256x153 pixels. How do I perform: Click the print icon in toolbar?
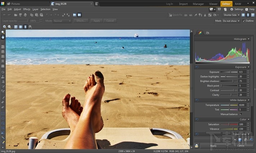[x=25, y=15]
